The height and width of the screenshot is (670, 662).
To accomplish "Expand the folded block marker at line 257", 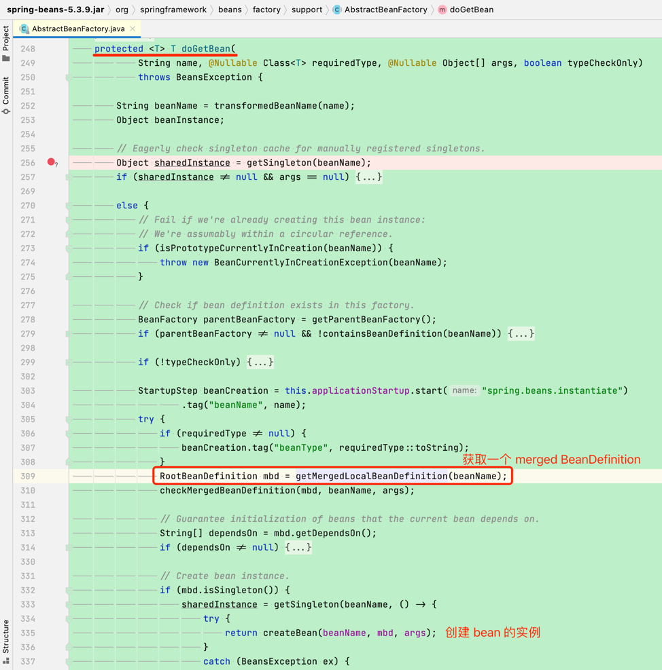I will click(x=67, y=177).
